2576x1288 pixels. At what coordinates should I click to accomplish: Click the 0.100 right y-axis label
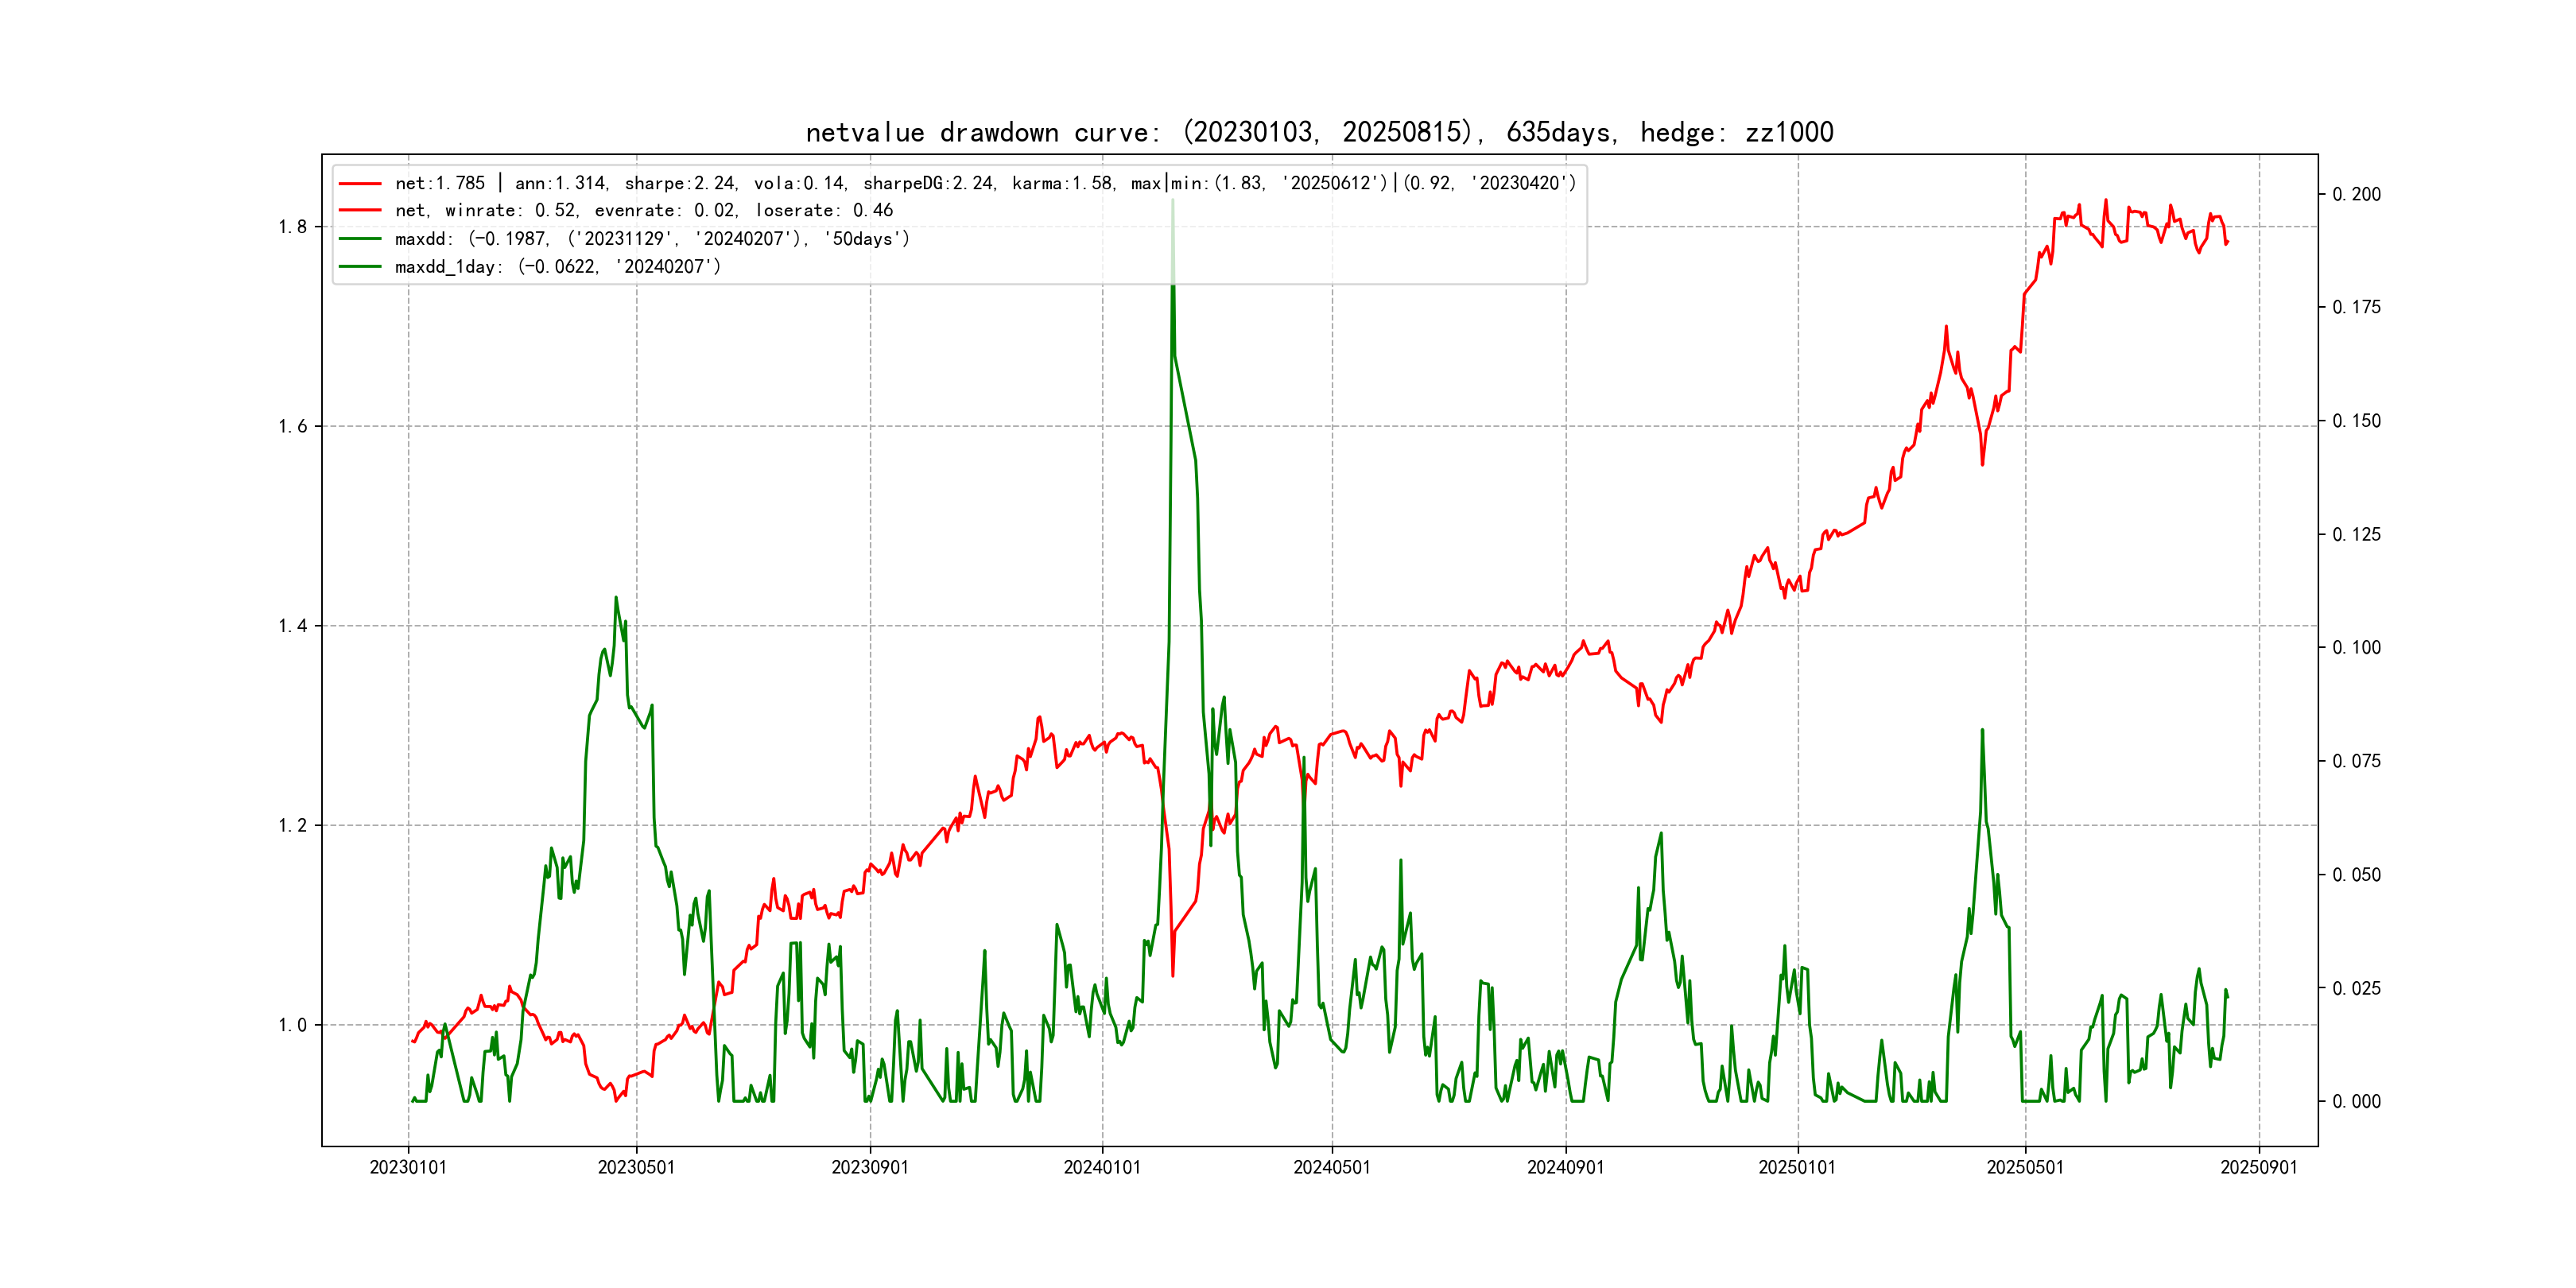pos(2356,648)
